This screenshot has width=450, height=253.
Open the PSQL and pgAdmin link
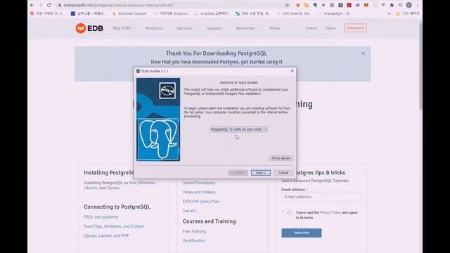point(101,217)
